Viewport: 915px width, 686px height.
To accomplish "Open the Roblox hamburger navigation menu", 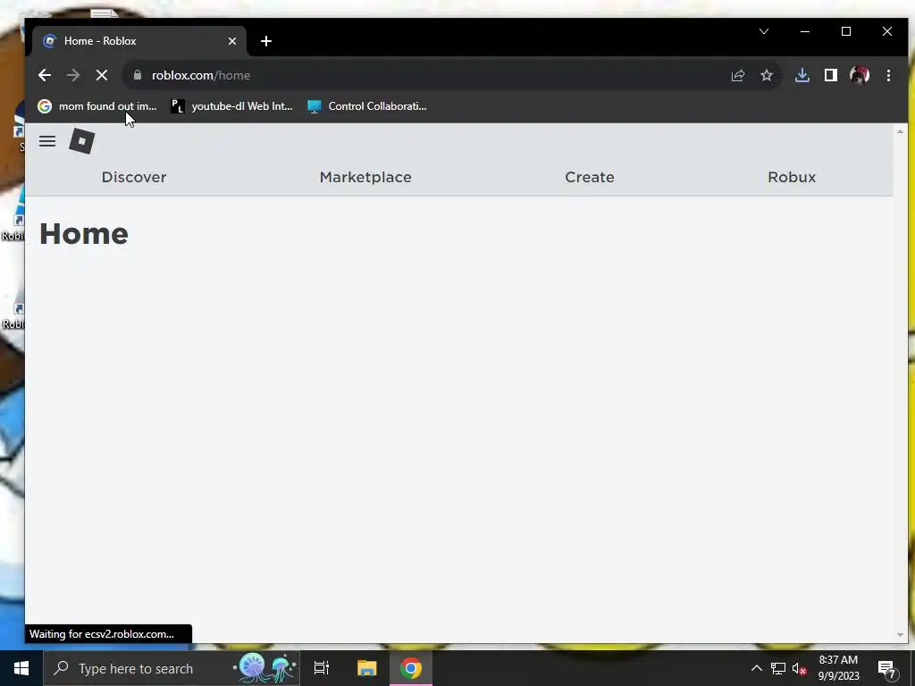I will tap(47, 141).
